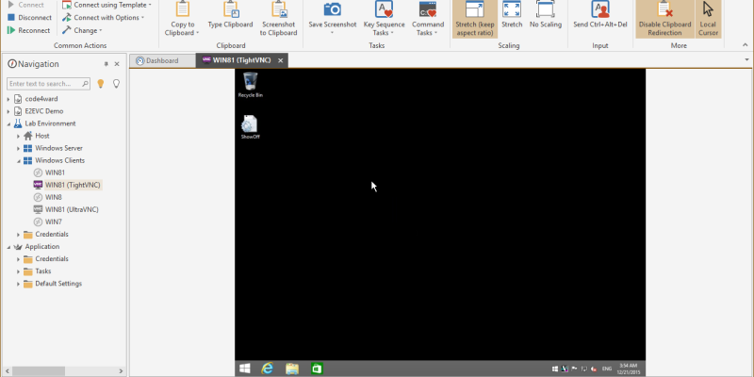Viewport: 754px width, 377px height.
Task: Click the Save Screenshot camera icon
Action: [x=332, y=9]
